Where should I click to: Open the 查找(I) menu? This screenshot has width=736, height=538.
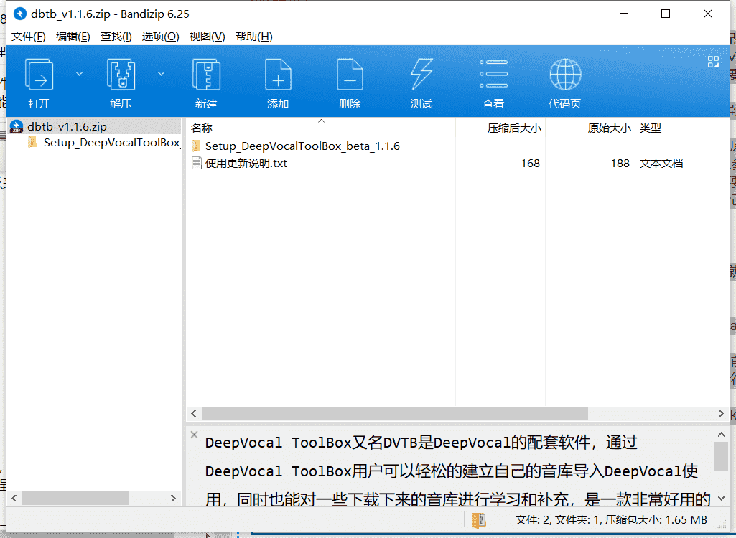116,36
